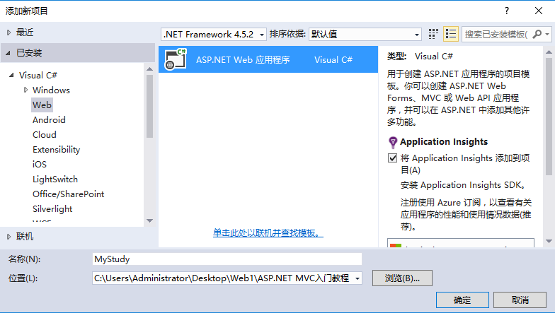
Task: Click the category tree scrollbar thumb
Action: 150,106
